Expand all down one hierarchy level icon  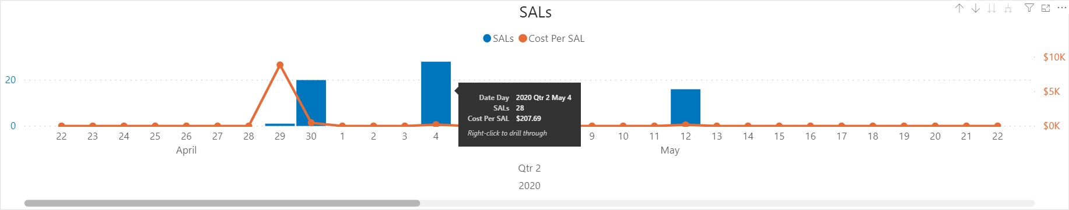click(1008, 8)
